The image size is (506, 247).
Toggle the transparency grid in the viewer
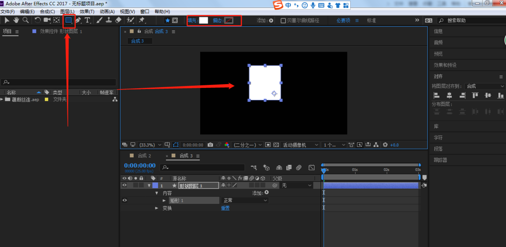point(276,145)
